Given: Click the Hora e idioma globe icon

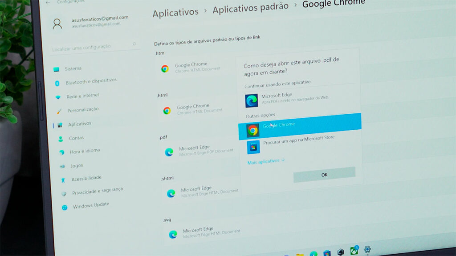Looking at the screenshot, I should coord(61,152).
